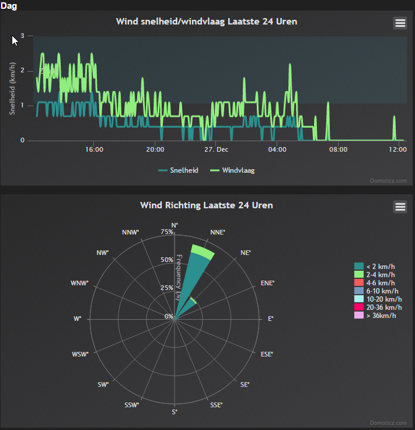
Task: Click the 12:00 x-axis label
Action: pyautogui.click(x=397, y=149)
